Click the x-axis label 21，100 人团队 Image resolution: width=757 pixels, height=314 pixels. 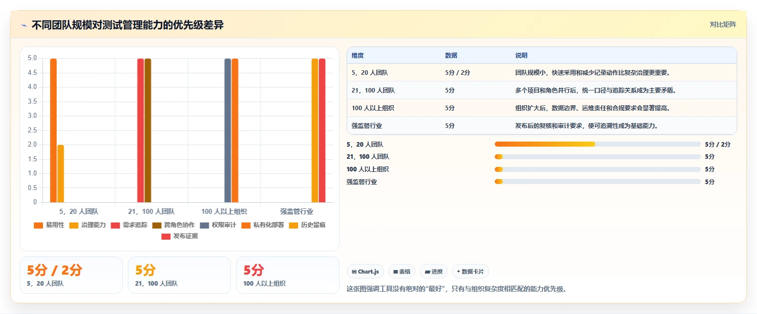151,211
